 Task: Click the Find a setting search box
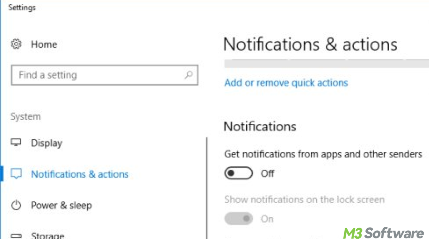click(104, 75)
